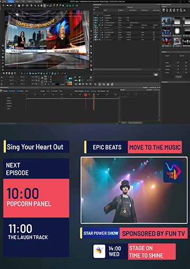Switch to the highlighted Design tab
The image size is (190, 269).
coord(11,1)
